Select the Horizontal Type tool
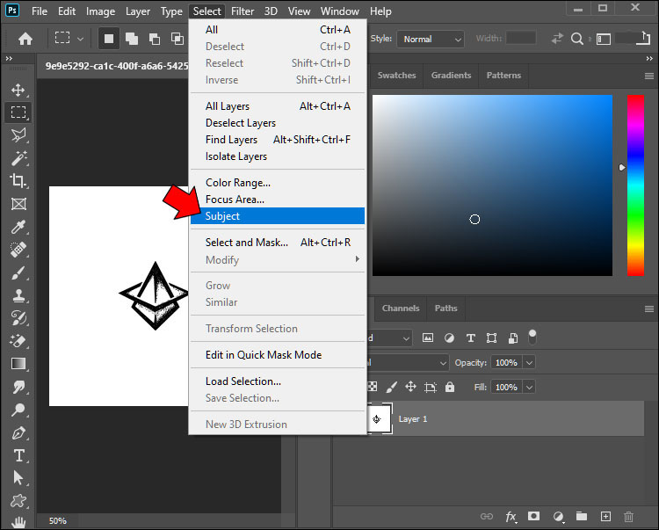Viewport: 659px width, 530px height. (x=18, y=455)
